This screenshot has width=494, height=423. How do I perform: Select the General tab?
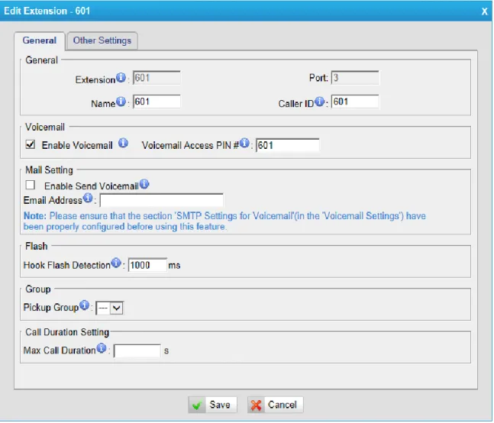[x=40, y=40]
